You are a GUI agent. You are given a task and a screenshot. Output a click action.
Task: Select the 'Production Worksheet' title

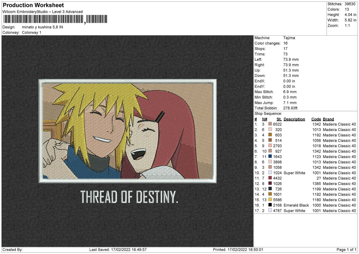[33, 5]
